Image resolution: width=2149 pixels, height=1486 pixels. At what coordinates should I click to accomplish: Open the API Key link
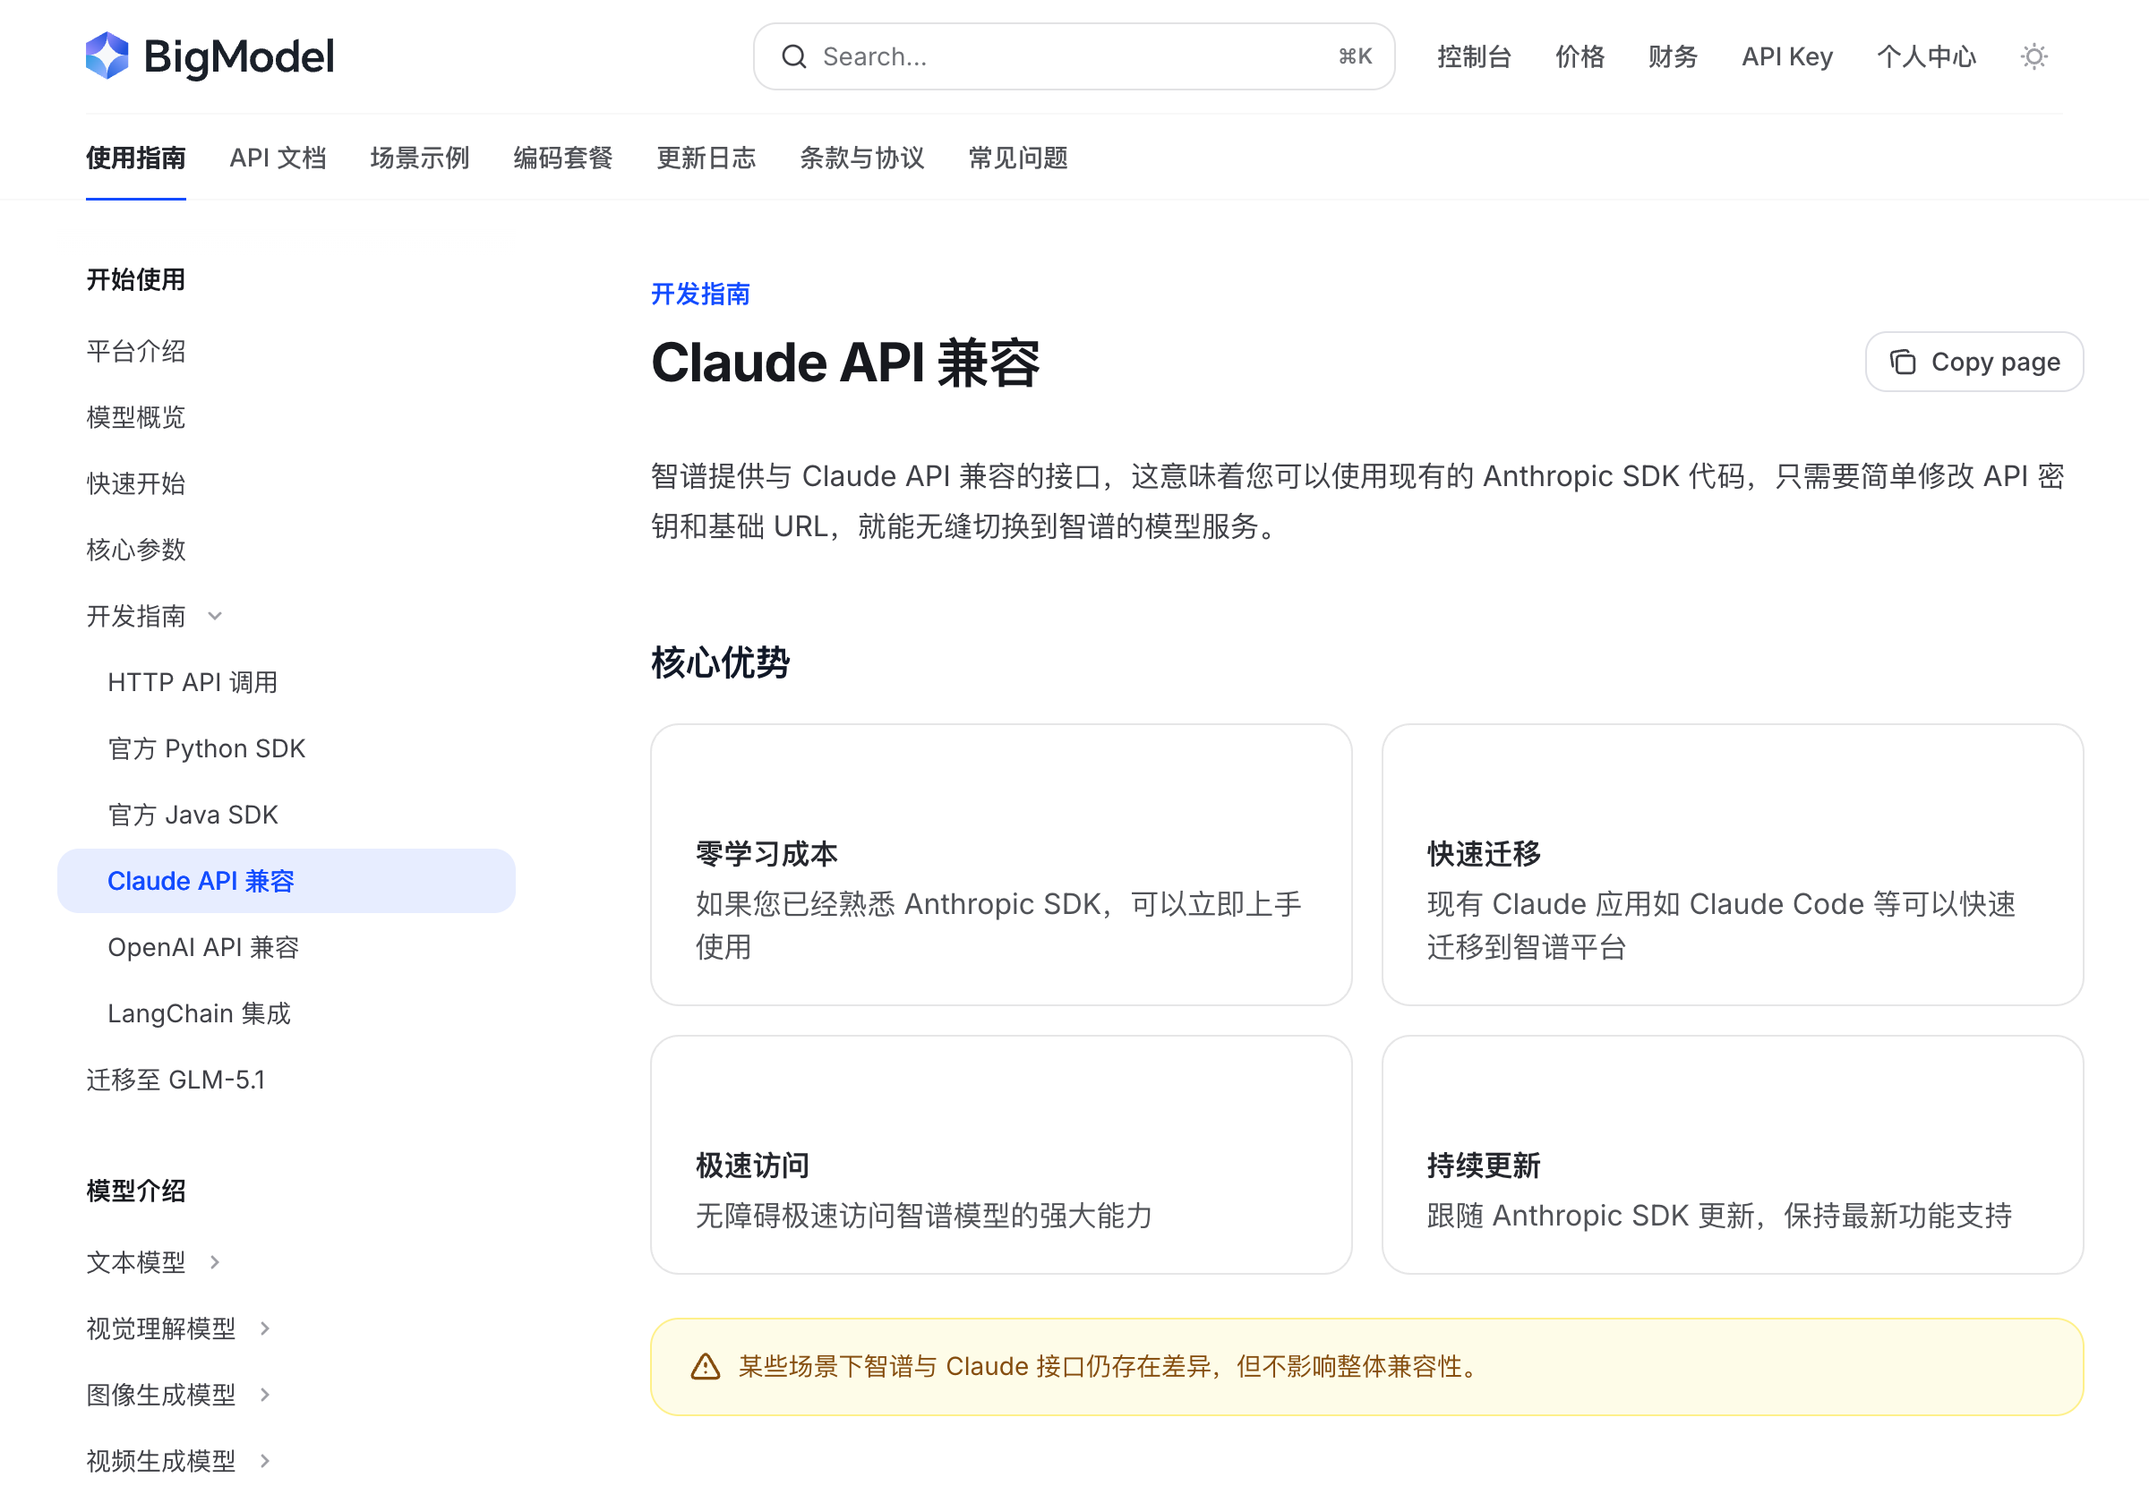pos(1786,56)
